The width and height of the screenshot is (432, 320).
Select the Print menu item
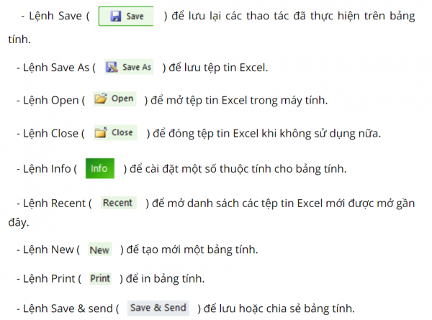[100, 278]
